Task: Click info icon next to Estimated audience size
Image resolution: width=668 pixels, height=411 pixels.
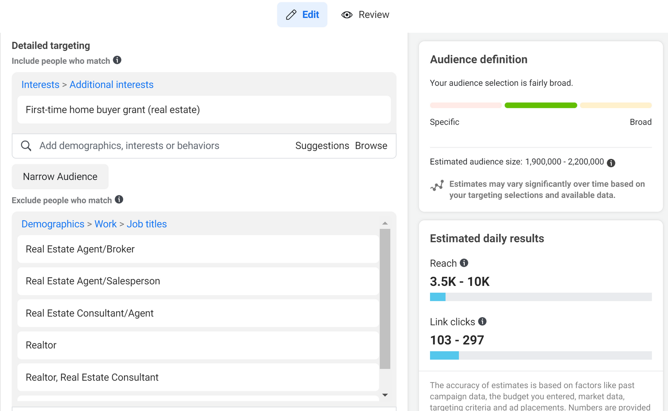Action: pos(611,163)
